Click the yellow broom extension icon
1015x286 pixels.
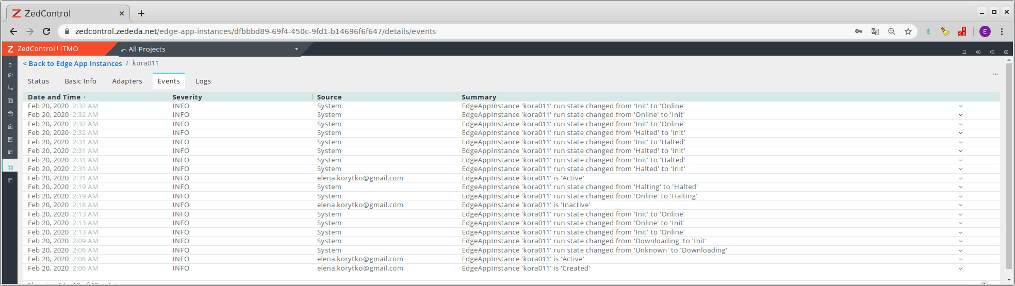pyautogui.click(x=945, y=31)
